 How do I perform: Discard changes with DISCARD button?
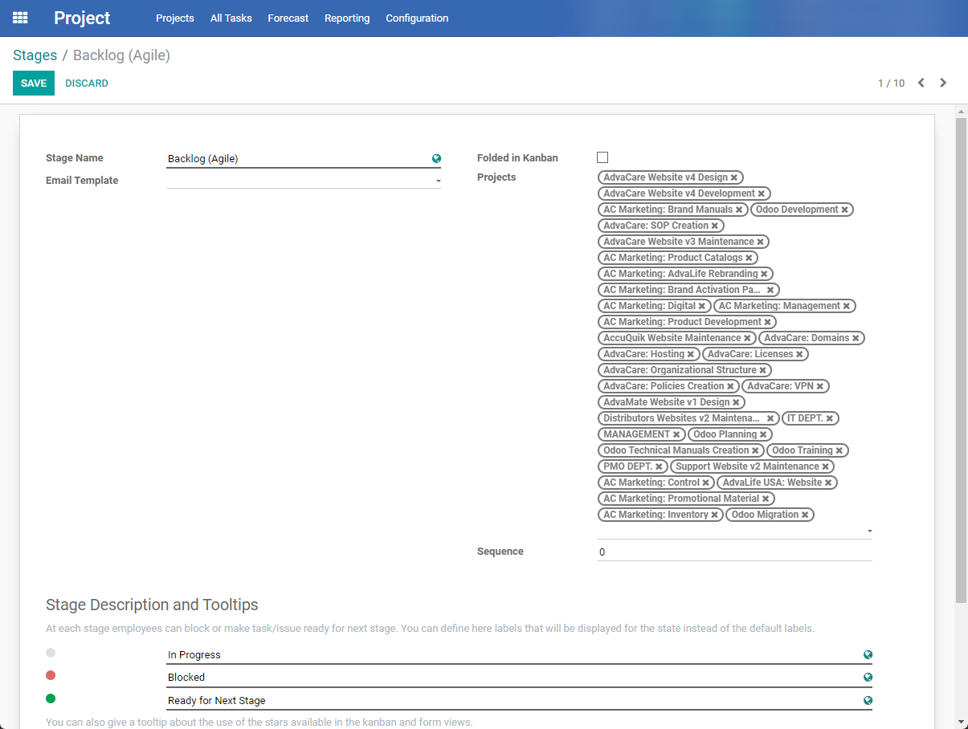point(87,83)
